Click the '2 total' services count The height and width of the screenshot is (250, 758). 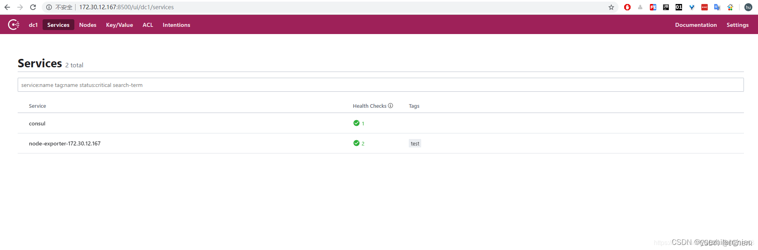tap(74, 65)
